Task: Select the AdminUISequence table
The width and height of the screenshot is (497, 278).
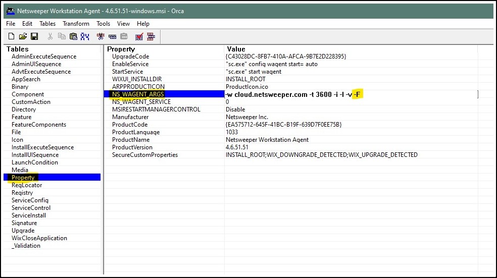Action: (36, 64)
